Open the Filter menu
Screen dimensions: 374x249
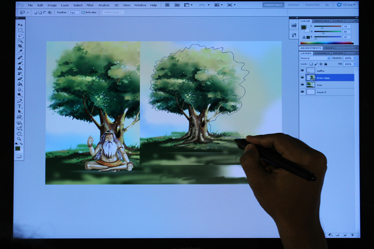[x=90, y=5]
